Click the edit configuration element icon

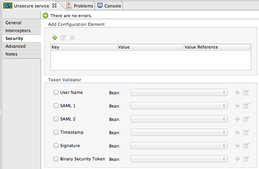[63, 38]
